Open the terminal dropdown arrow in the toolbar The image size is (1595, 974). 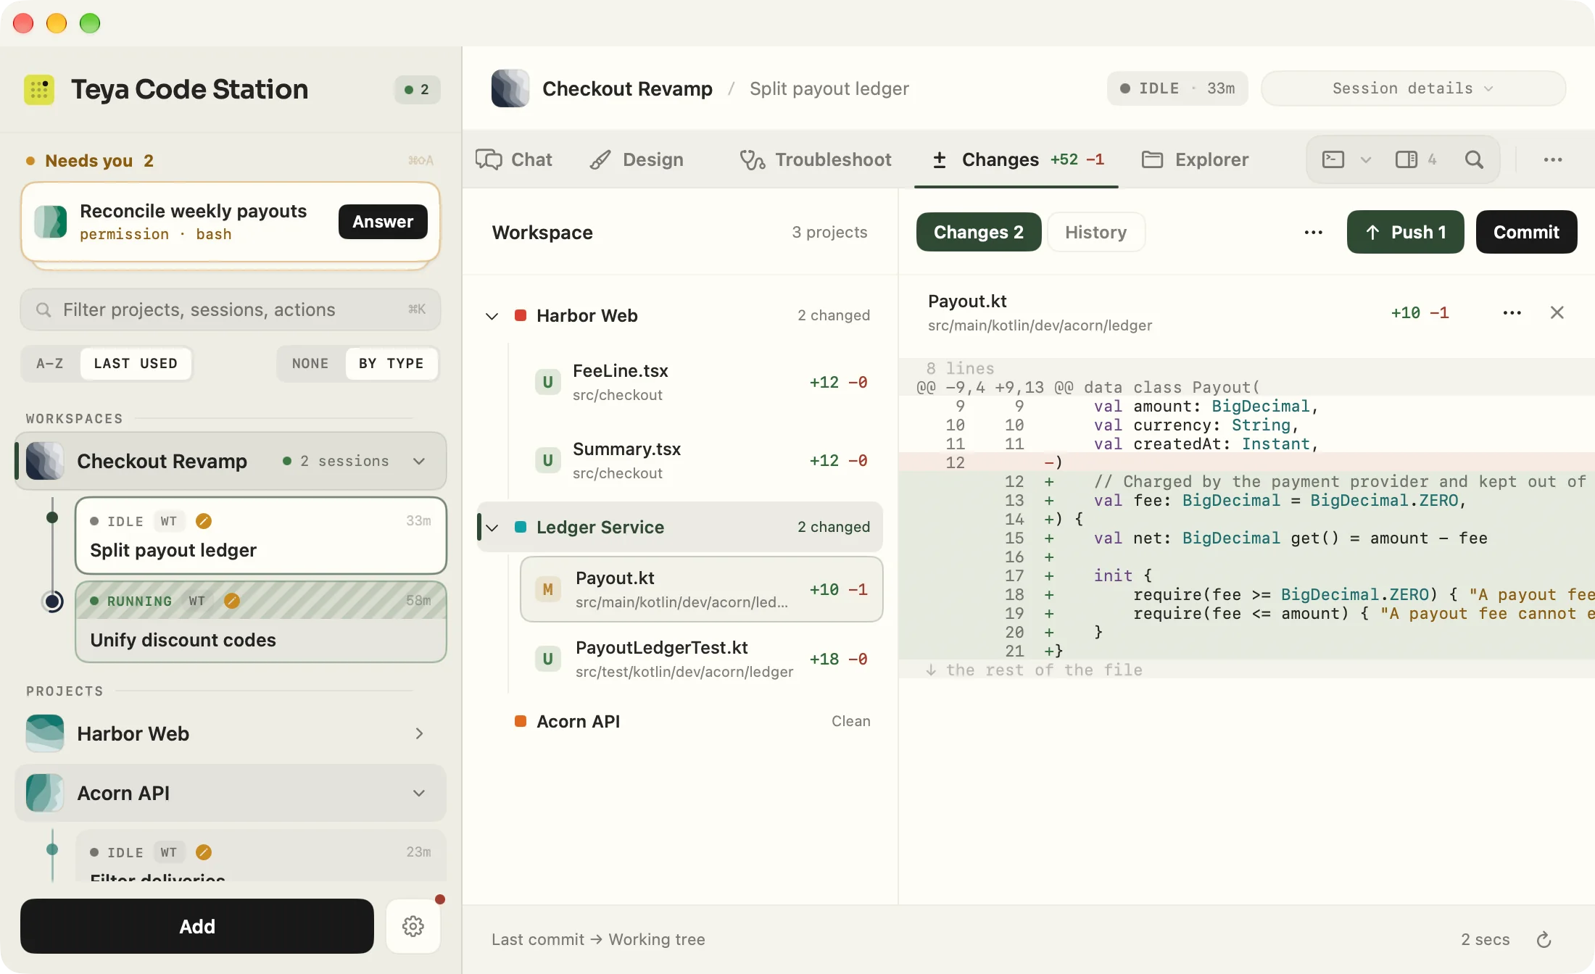click(x=1366, y=159)
